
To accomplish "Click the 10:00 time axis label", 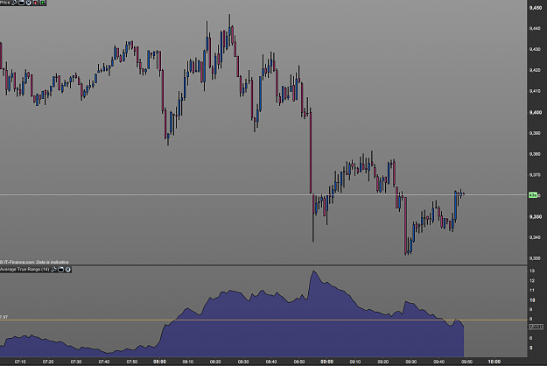I will click(x=494, y=362).
